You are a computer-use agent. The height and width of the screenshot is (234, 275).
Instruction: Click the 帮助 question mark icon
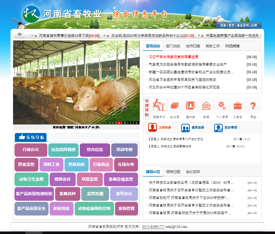pyautogui.click(x=253, y=105)
